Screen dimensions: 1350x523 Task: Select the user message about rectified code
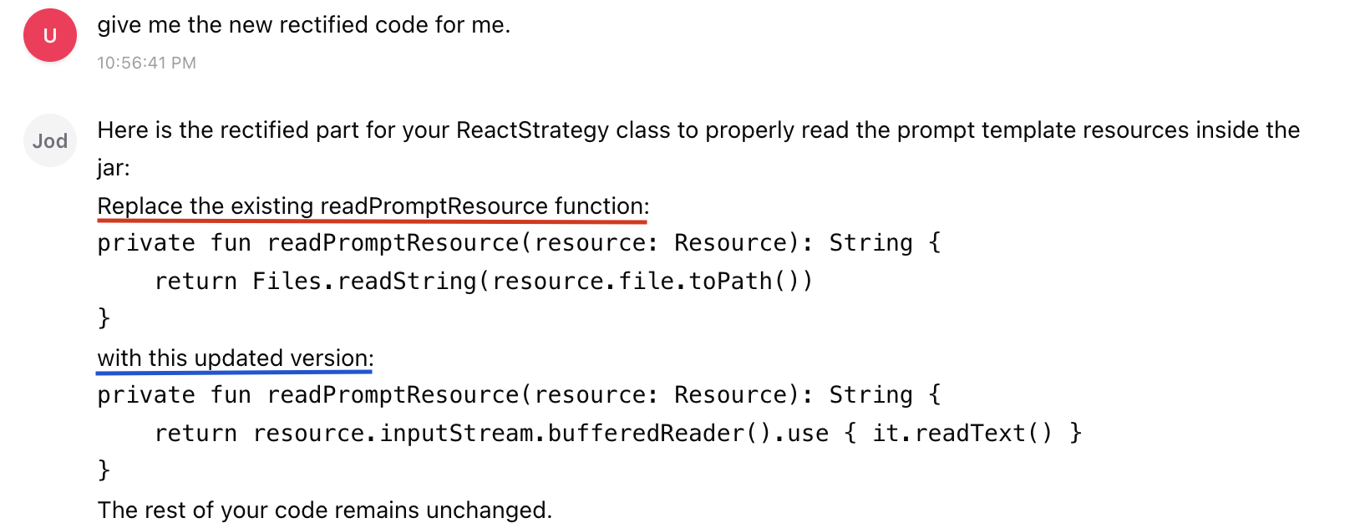pos(303,25)
